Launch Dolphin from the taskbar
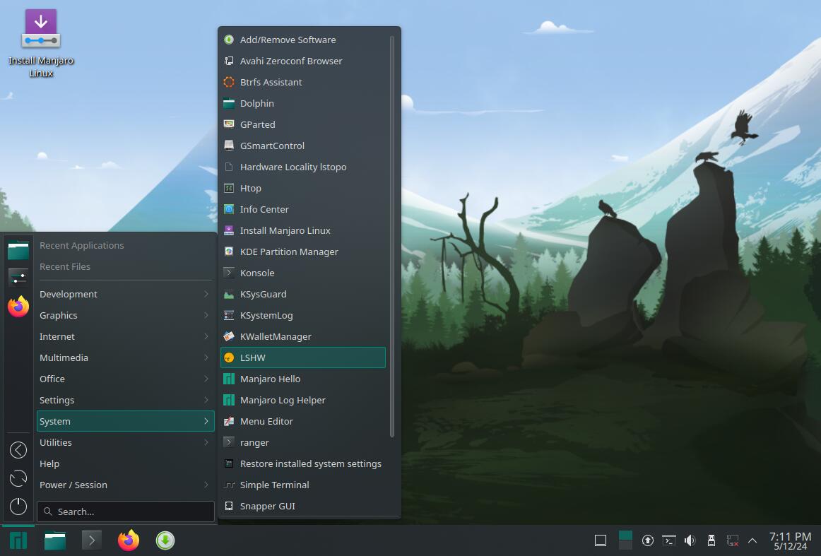This screenshot has height=556, width=821. pyautogui.click(x=55, y=540)
